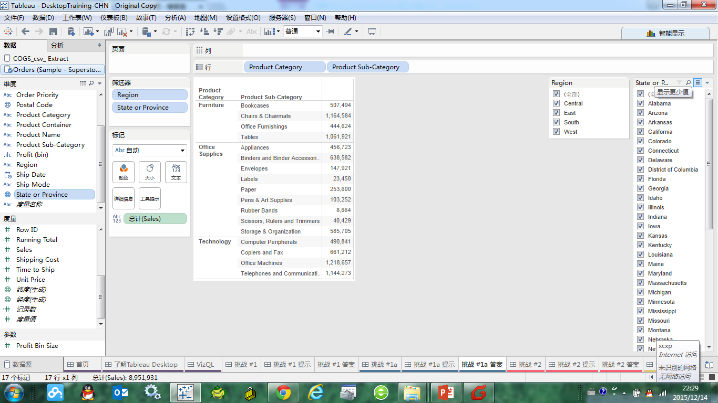Image resolution: width=718 pixels, height=403 pixels.
Task: Click the Windows Start button
Action: click(x=14, y=392)
